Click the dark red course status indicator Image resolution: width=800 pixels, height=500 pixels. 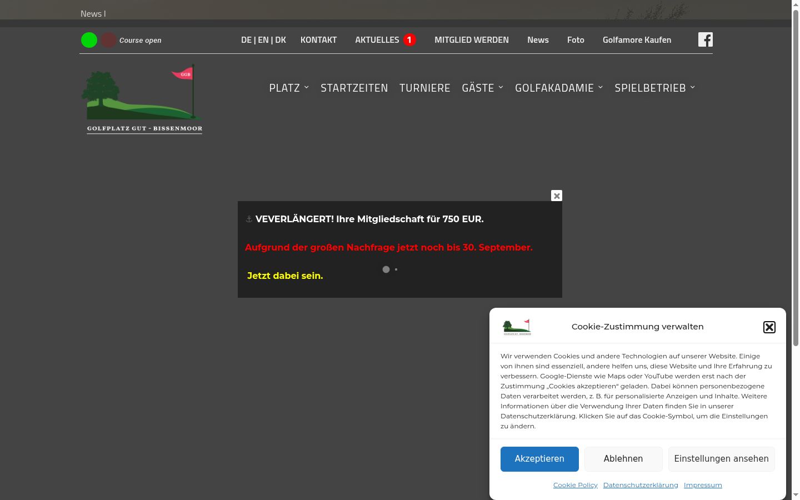click(108, 40)
